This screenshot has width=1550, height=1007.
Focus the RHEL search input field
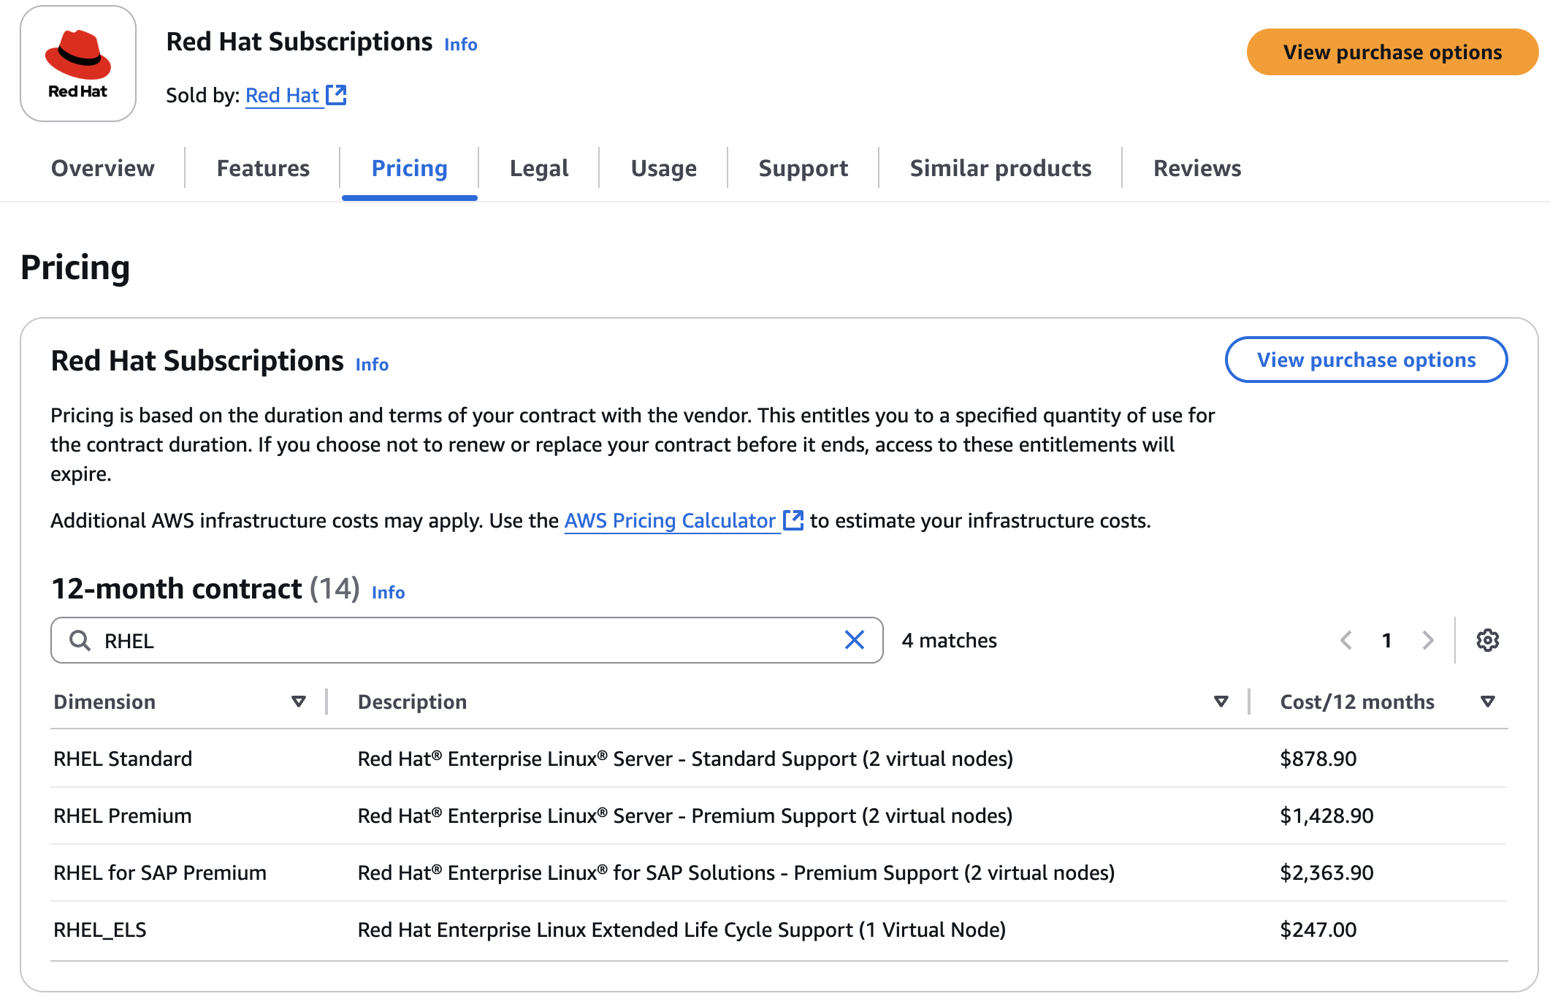coord(467,640)
